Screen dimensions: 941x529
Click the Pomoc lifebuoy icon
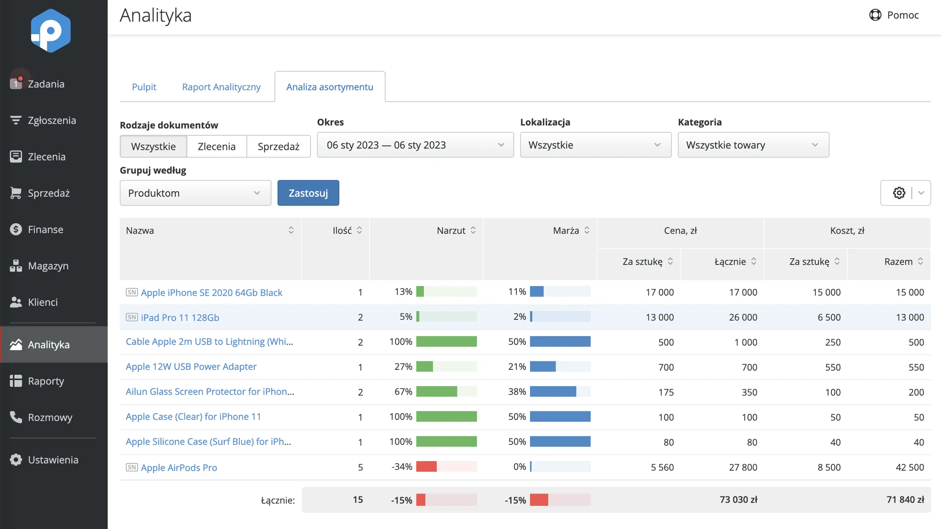coord(875,15)
